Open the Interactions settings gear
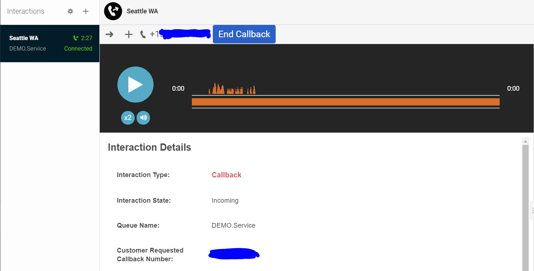Screen dimensions: 534x271 (x=70, y=11)
